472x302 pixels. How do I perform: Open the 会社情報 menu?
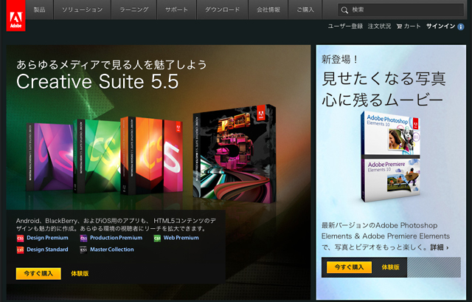(268, 10)
